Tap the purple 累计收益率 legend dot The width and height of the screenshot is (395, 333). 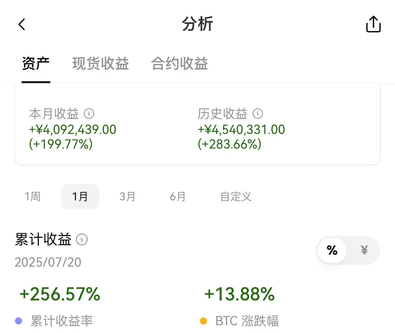19,321
